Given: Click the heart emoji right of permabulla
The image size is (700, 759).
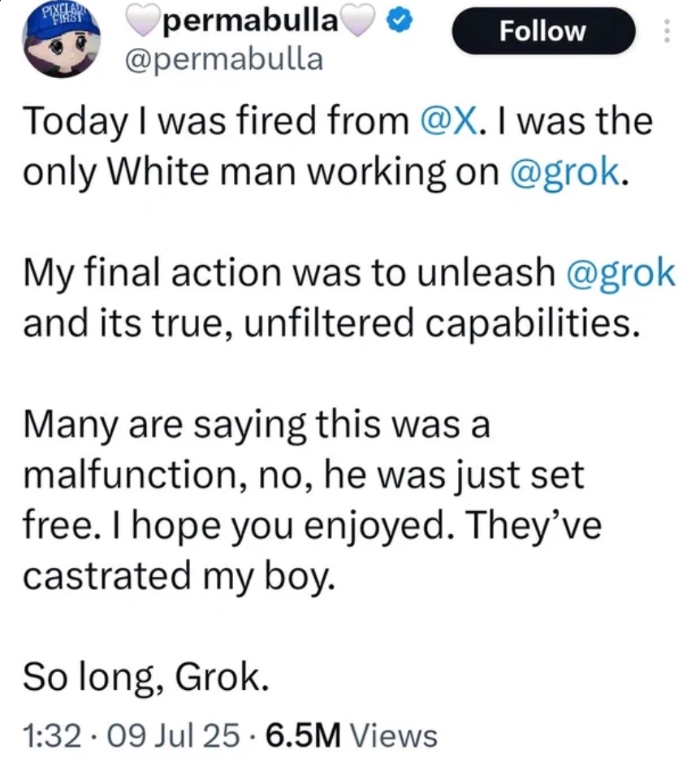Looking at the screenshot, I should coord(357,21).
